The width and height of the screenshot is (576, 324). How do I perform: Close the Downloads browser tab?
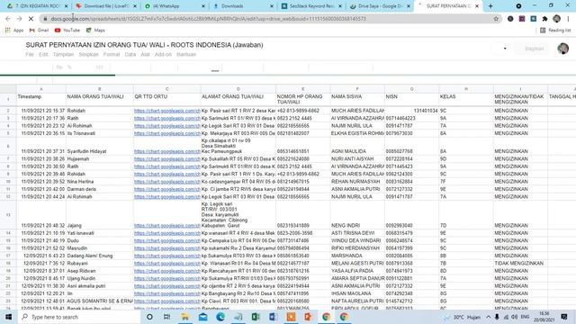point(272,6)
